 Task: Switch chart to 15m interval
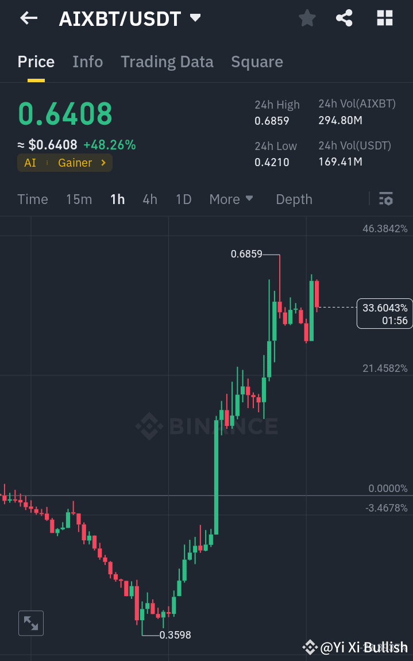[79, 199]
